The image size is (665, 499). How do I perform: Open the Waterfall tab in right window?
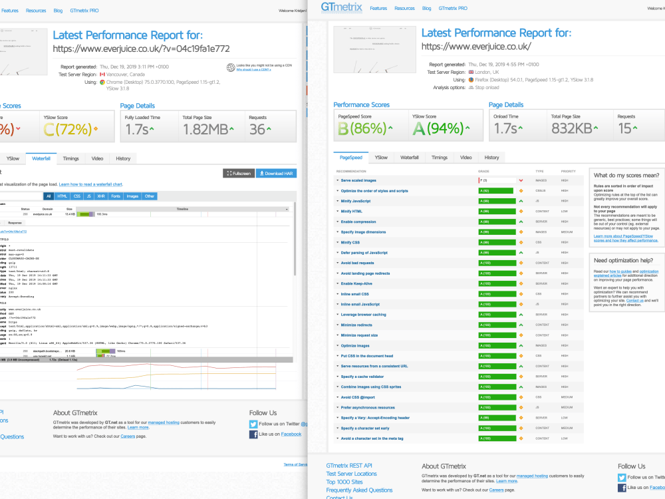pos(409,158)
